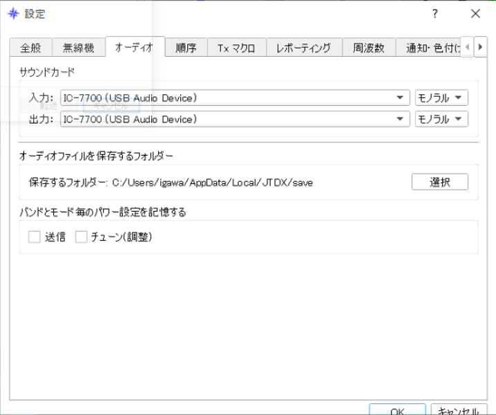Select the オーディオ tab
The width and height of the screenshot is (496, 415).
coord(135,47)
